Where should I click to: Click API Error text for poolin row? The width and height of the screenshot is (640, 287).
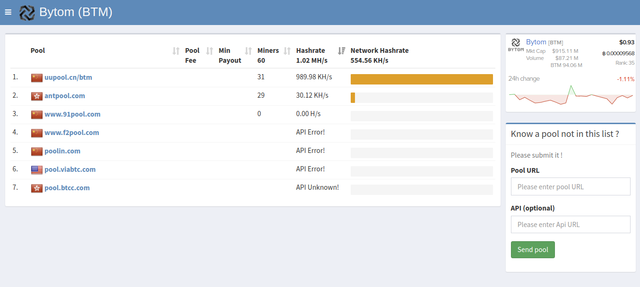pos(311,151)
